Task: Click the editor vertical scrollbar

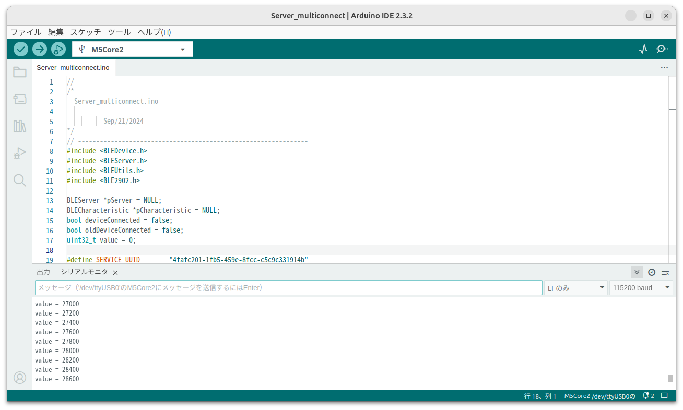Action: 672,170
